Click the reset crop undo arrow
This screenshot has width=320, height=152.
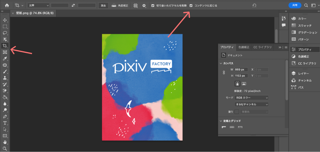coord(254,5)
